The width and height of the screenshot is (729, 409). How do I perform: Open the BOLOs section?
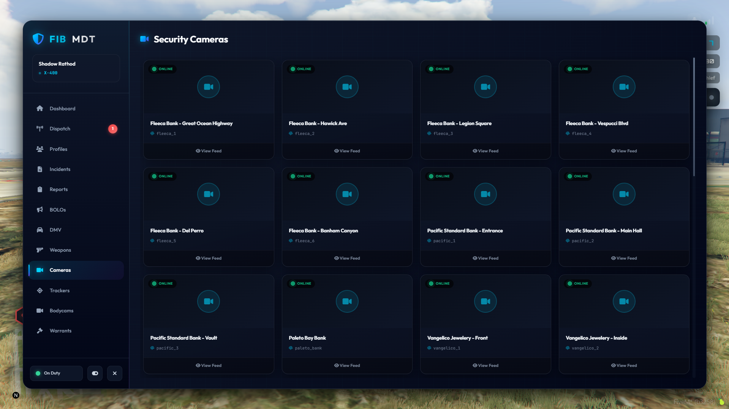click(57, 210)
